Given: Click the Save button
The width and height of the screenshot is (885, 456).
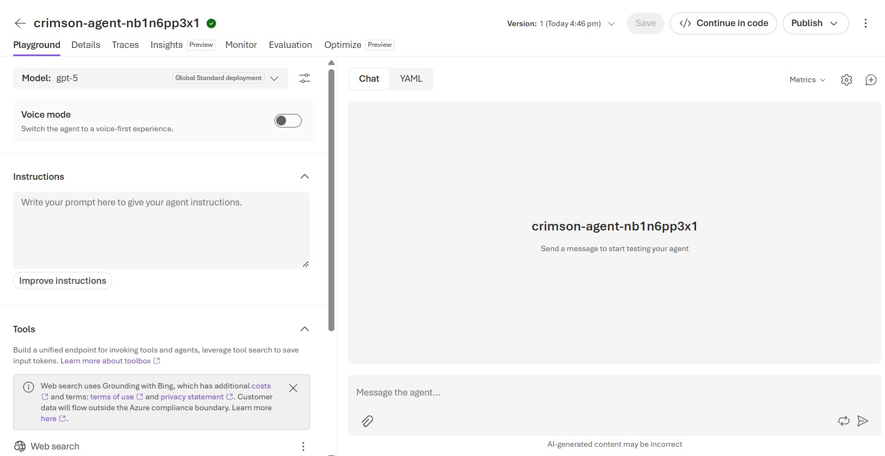Looking at the screenshot, I should point(645,23).
